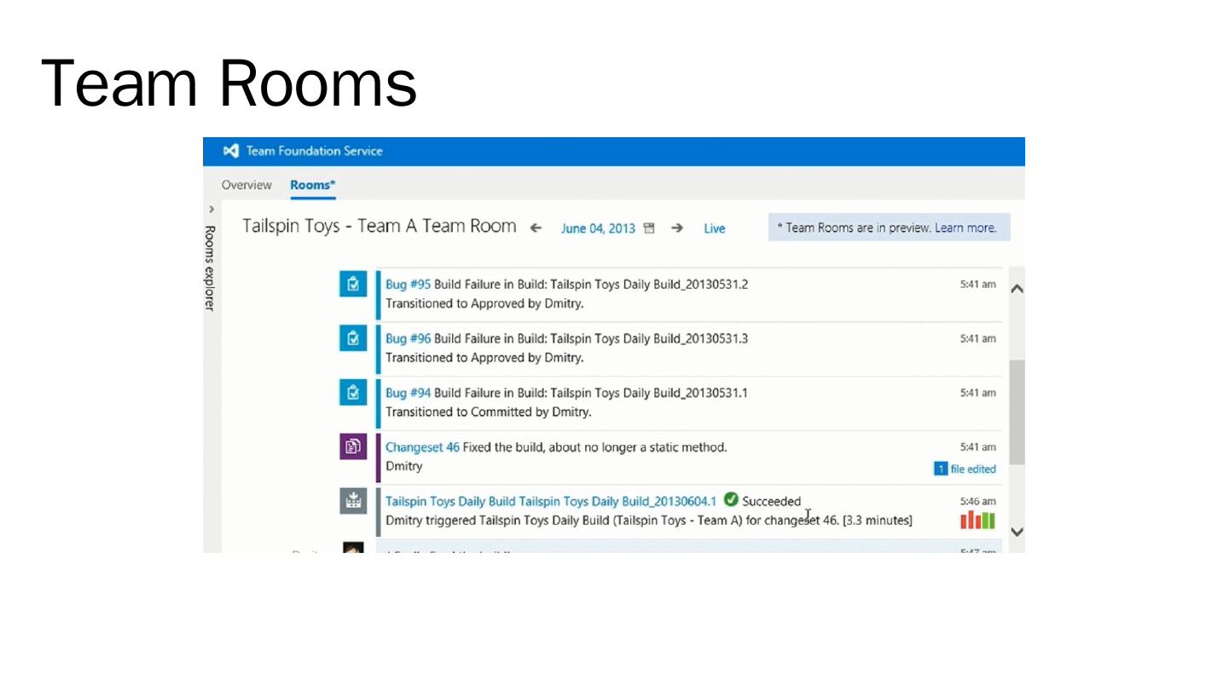Click the '1 file edited' link

[965, 469]
